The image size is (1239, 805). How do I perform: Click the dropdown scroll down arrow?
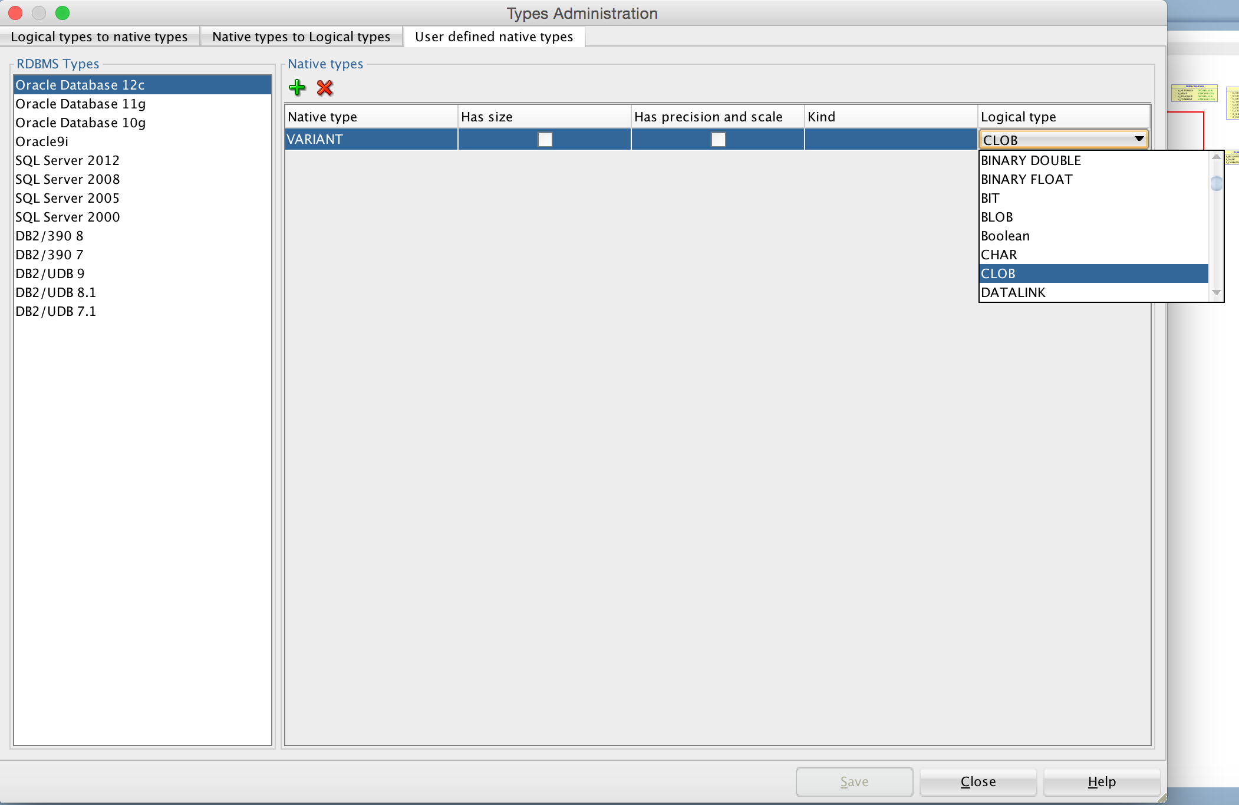tap(1216, 292)
